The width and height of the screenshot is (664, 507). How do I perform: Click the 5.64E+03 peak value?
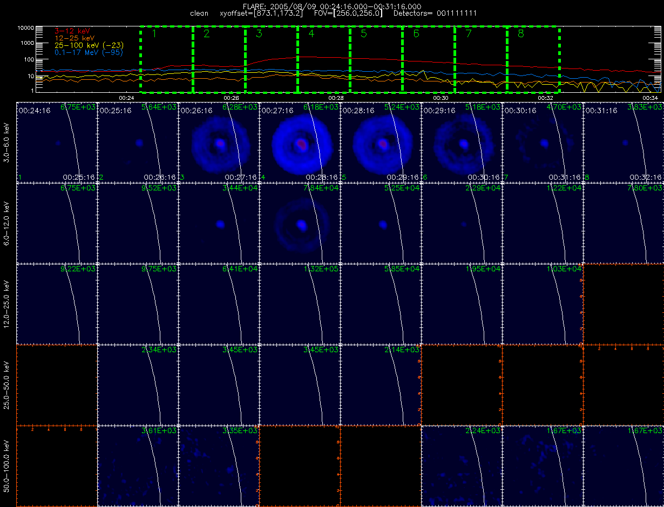coord(159,107)
